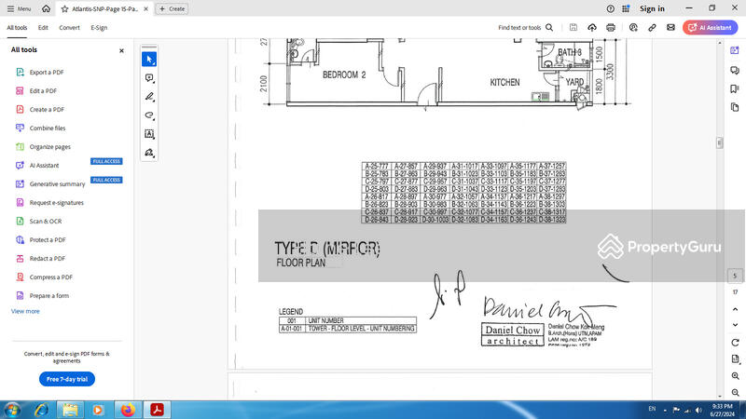Select the arrow selection tool
The image size is (746, 419).
pos(149,60)
